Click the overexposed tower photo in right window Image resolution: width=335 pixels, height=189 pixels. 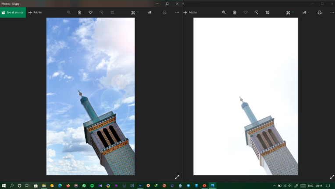click(x=246, y=96)
